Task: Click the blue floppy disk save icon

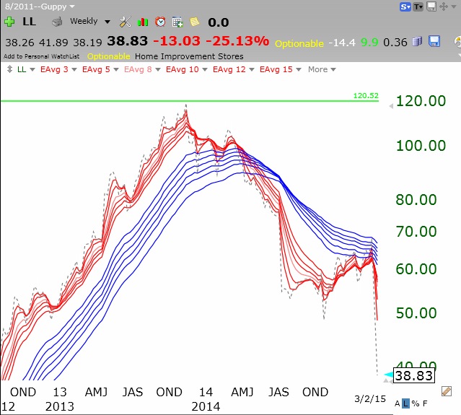Action: tap(434, 41)
